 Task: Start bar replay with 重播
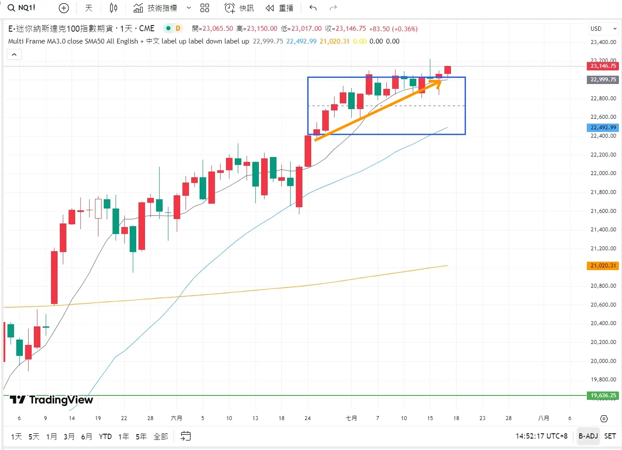pyautogui.click(x=280, y=8)
